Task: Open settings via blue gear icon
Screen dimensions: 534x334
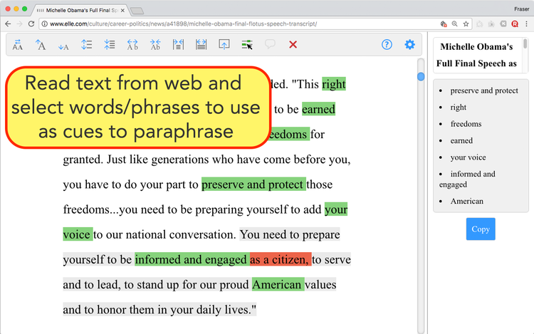Action: (409, 45)
